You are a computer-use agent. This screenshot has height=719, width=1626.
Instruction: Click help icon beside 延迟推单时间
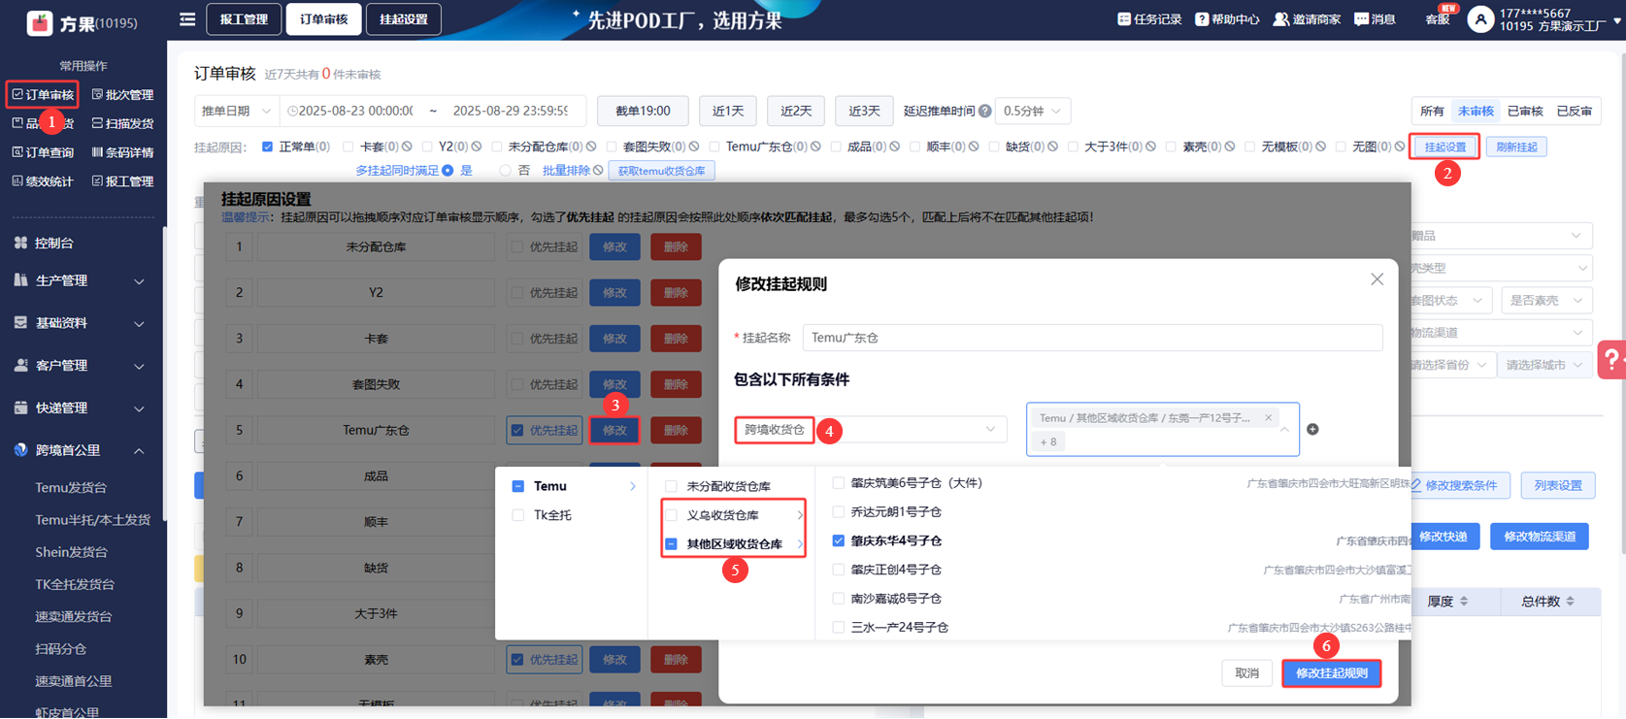point(985,112)
